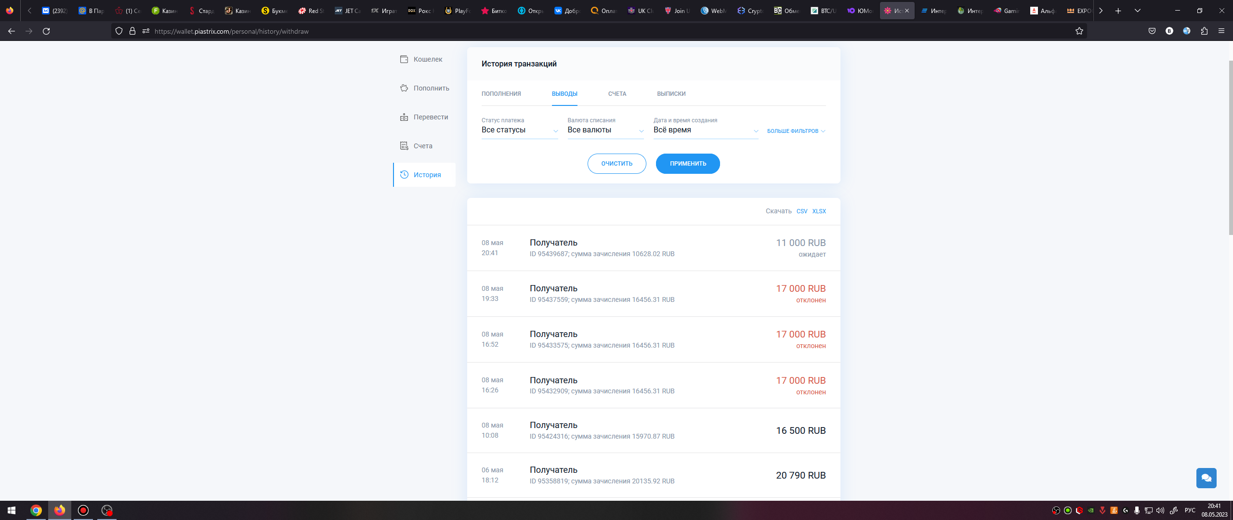Screen dimensions: 1233x520
Task: Open Chrome from the Windows taskbar
Action: point(36,510)
